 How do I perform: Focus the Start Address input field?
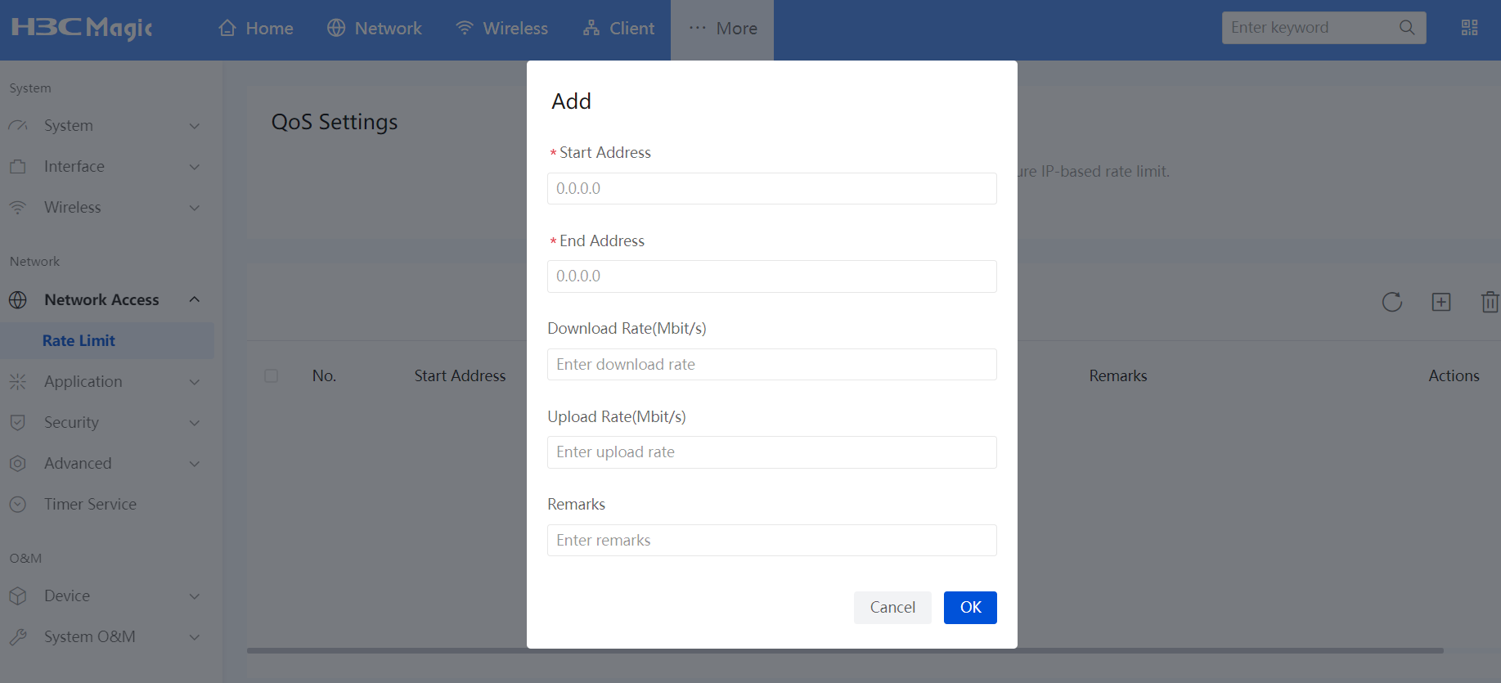coord(771,189)
